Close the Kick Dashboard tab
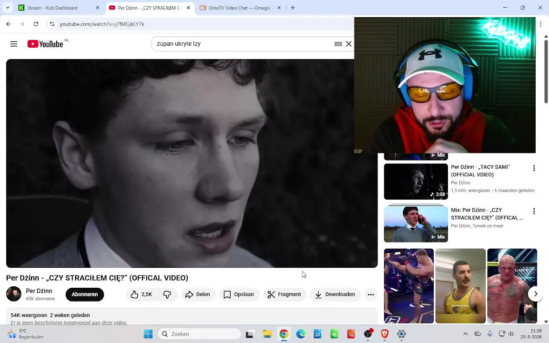This screenshot has height=343, width=549. [98, 8]
